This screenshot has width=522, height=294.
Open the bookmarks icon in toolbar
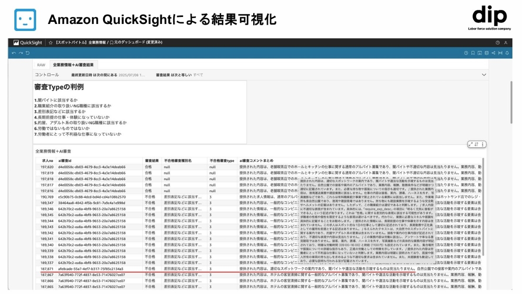pos(473,53)
